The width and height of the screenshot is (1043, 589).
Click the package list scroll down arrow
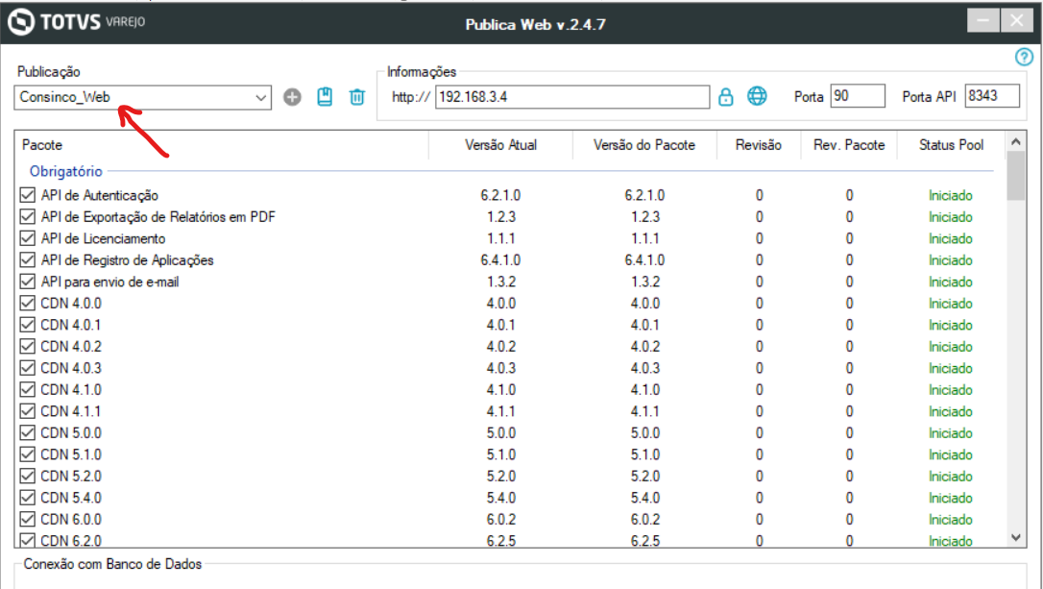(1016, 538)
